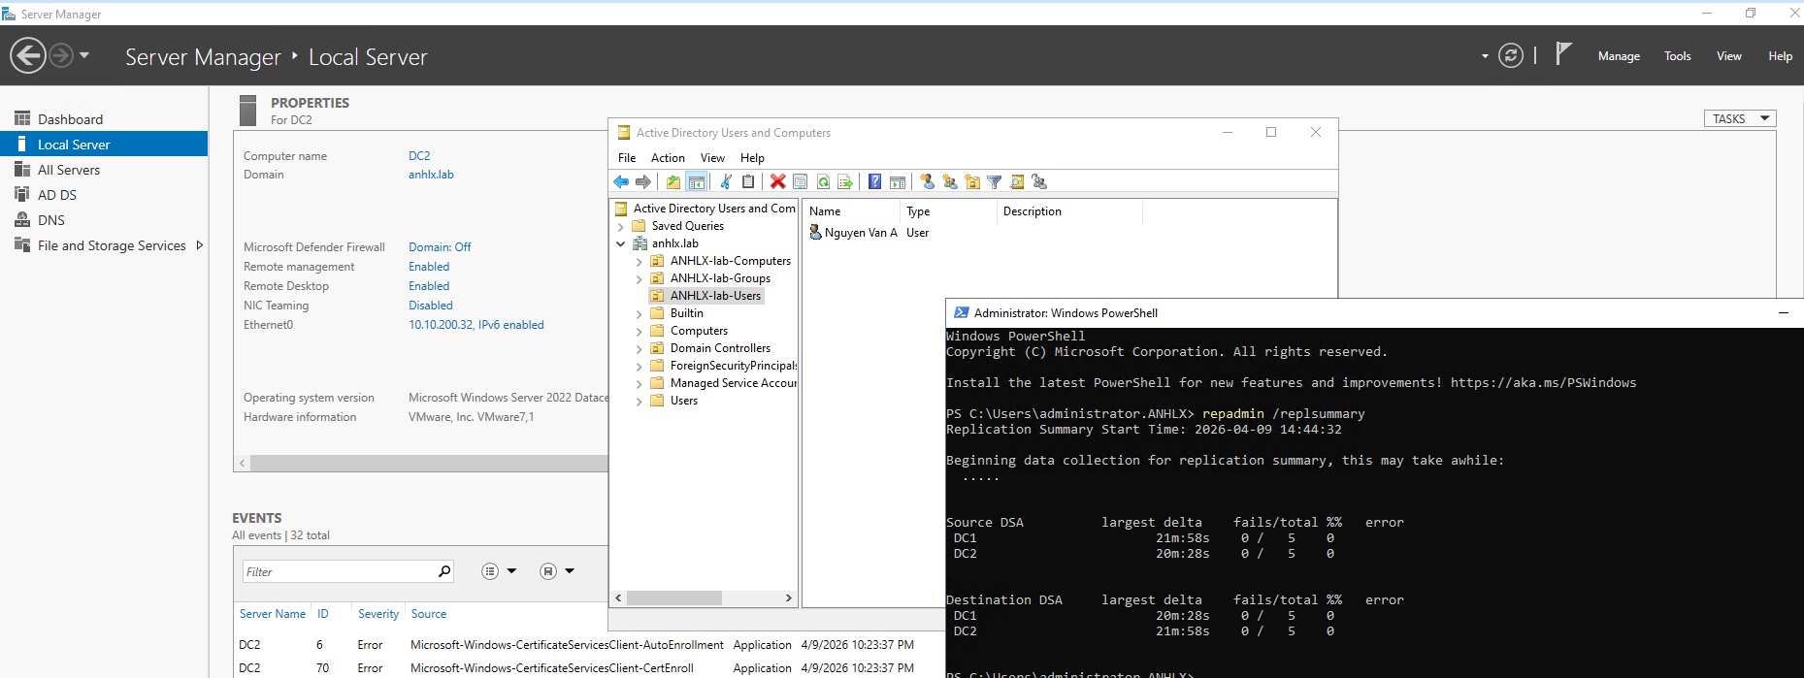Open the notifications flag icon
The image size is (1804, 678).
point(1562,53)
